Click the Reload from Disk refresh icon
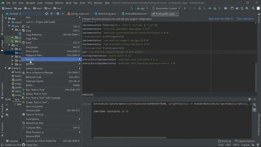 coord(24,123)
